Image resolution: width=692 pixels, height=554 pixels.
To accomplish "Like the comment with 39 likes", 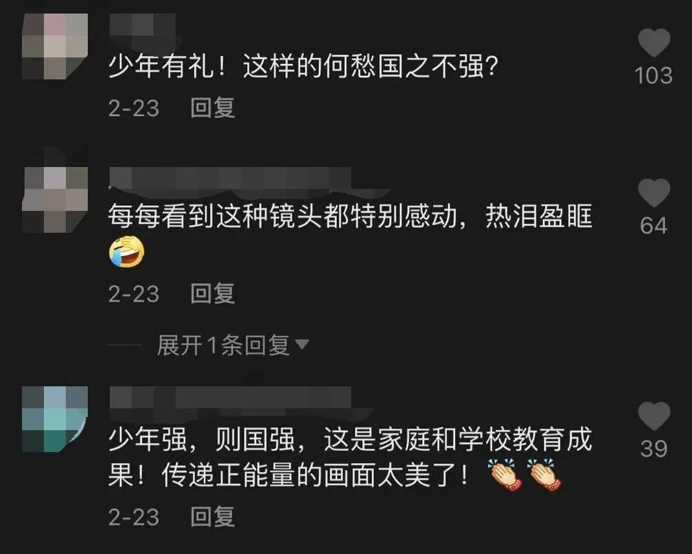I will pyautogui.click(x=654, y=415).
